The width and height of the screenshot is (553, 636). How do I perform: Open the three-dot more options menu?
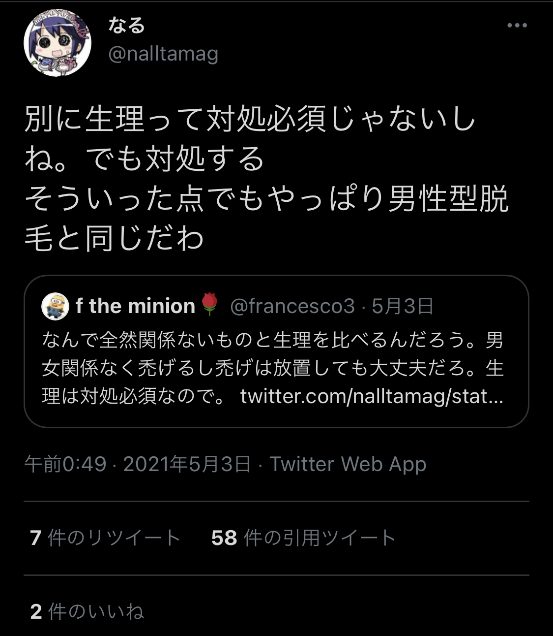click(517, 26)
